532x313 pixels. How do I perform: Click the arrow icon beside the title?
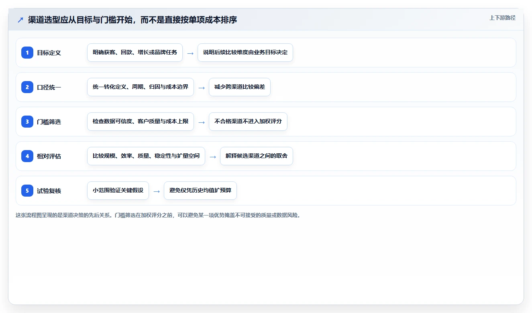click(20, 20)
